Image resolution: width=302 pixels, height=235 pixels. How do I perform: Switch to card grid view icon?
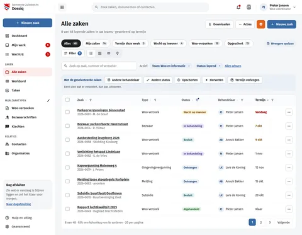pos(100,54)
